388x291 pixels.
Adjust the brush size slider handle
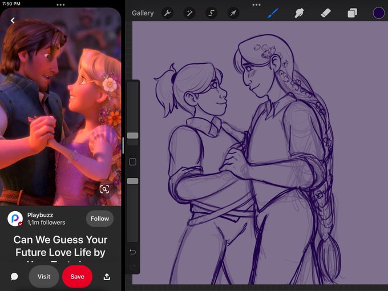132,136
